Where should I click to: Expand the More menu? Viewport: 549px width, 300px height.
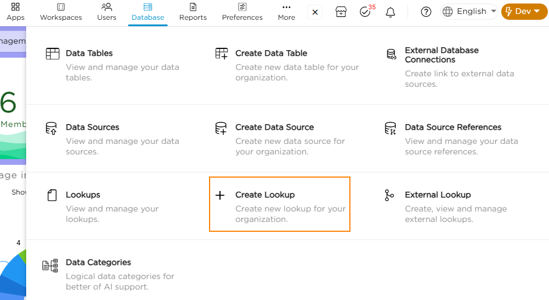pos(286,12)
